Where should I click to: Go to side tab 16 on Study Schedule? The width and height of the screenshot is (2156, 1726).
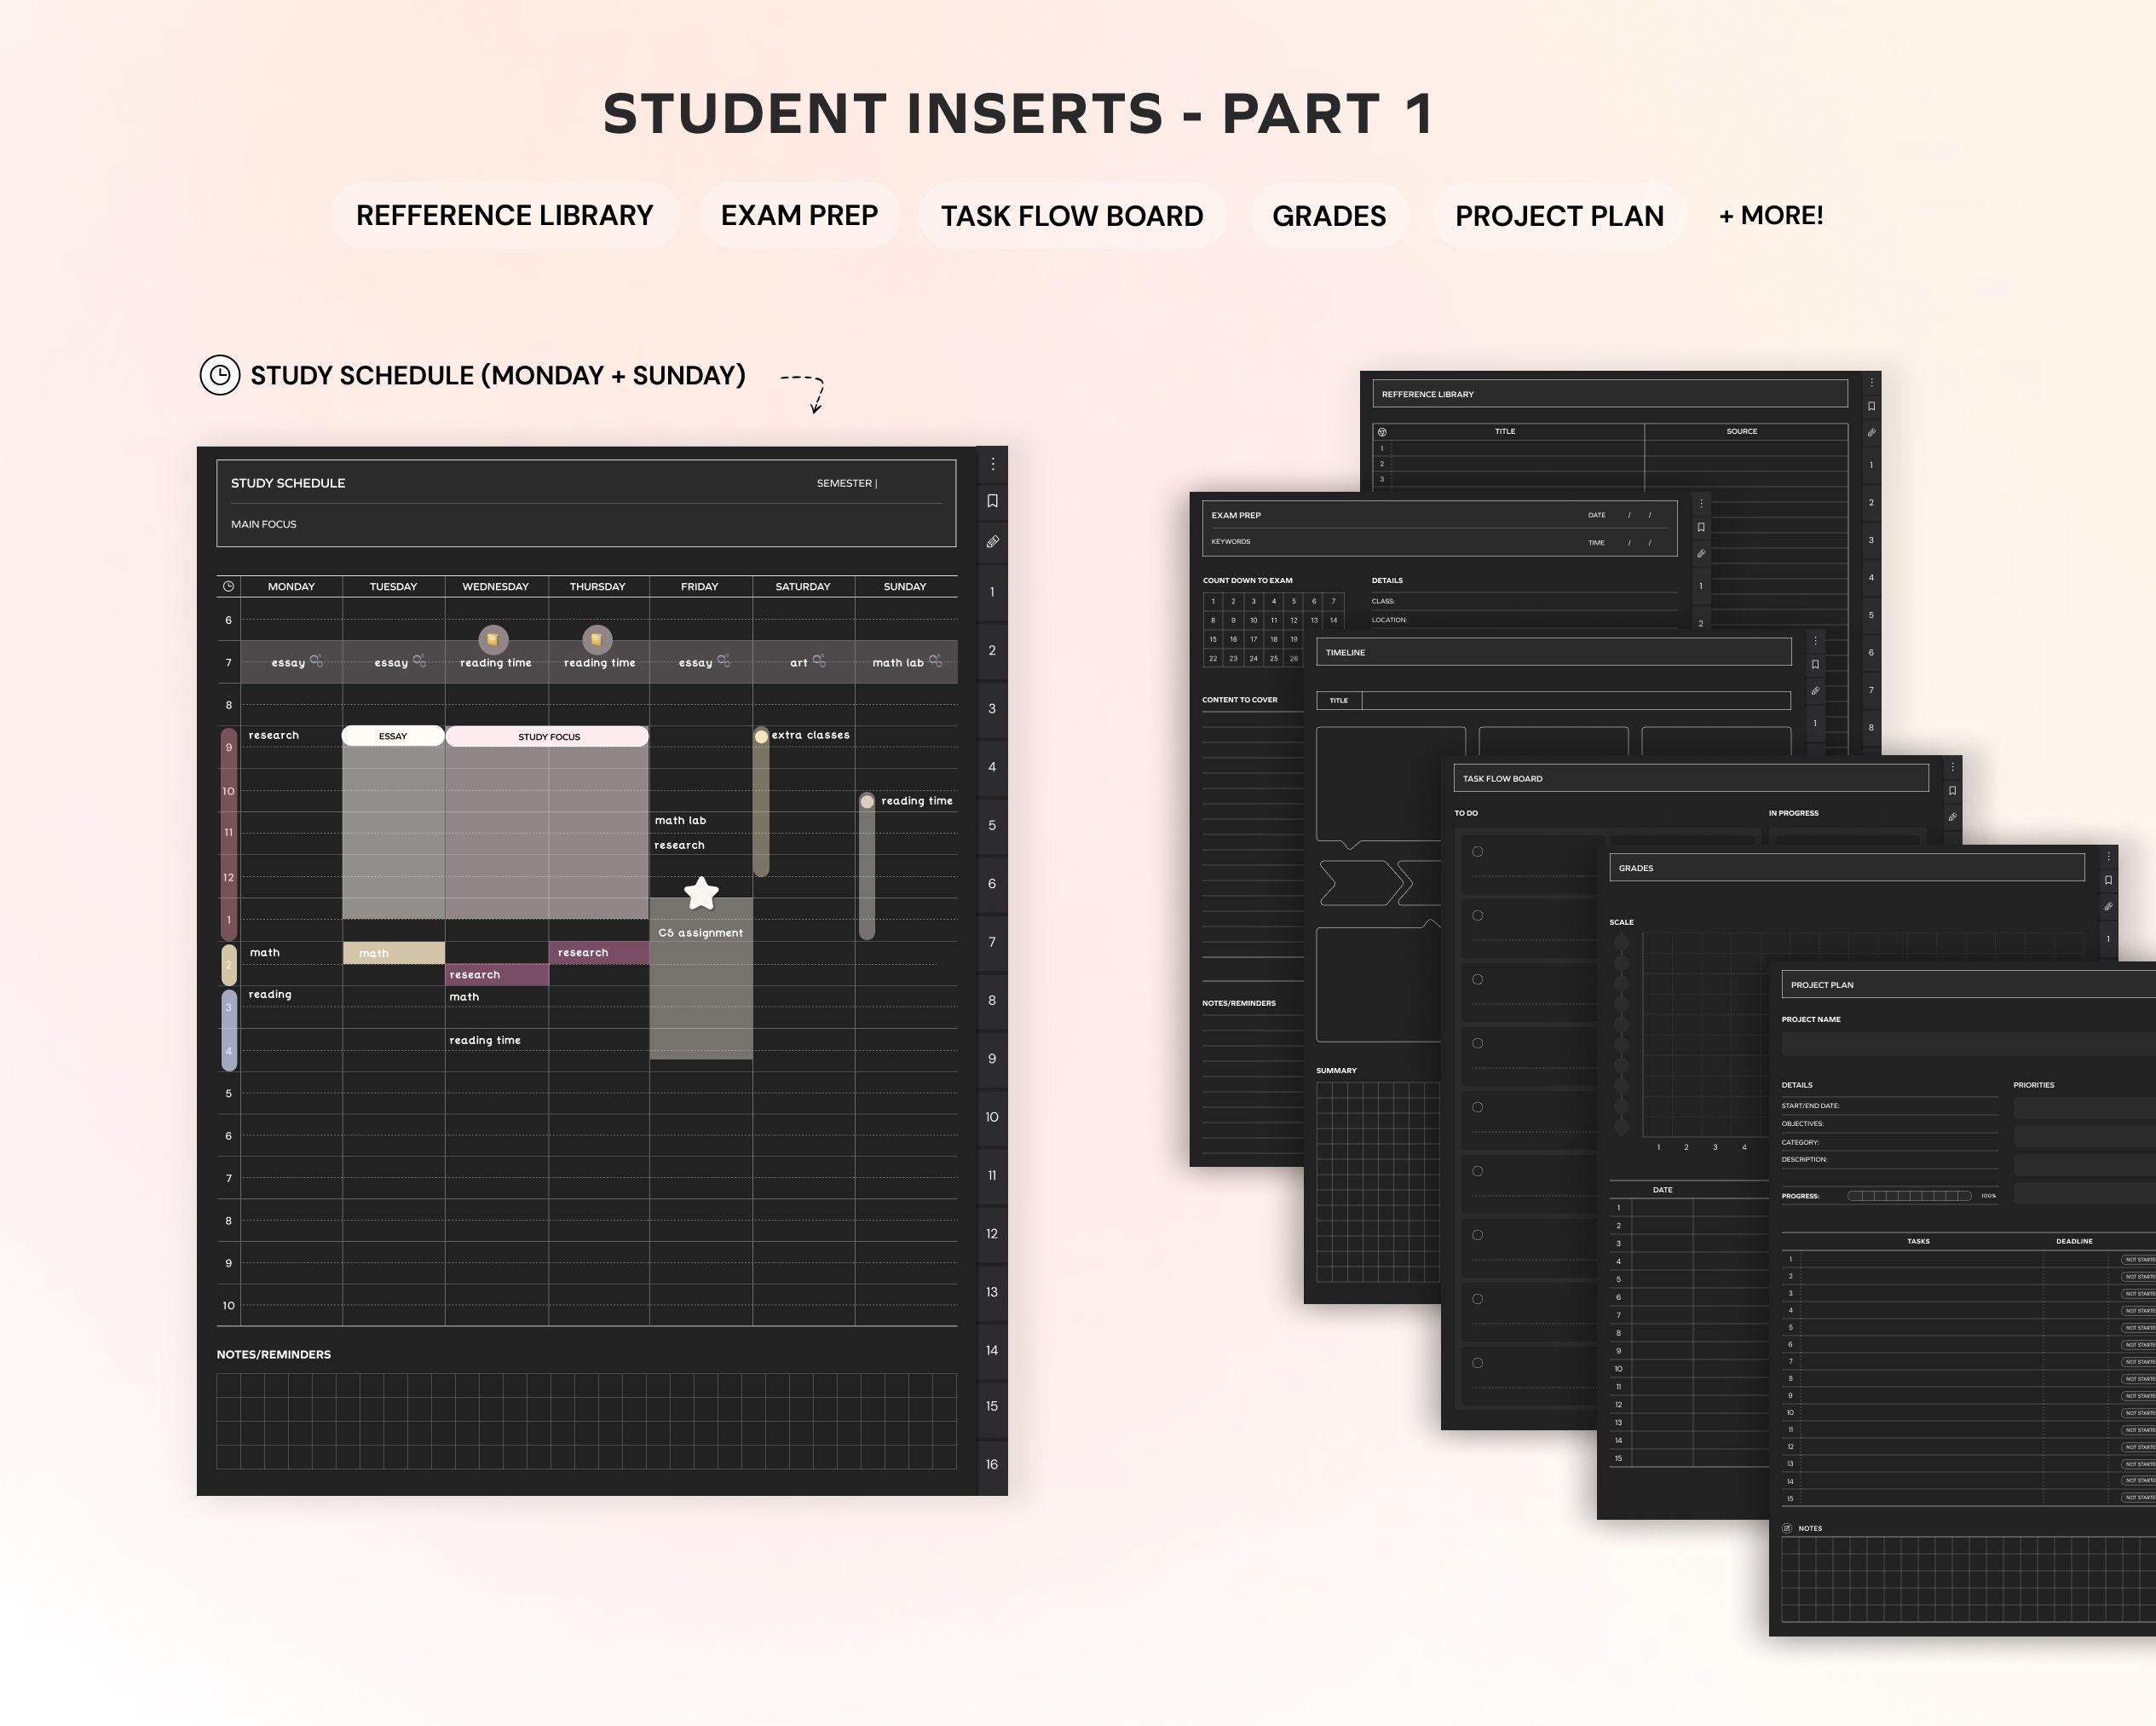(x=992, y=1465)
